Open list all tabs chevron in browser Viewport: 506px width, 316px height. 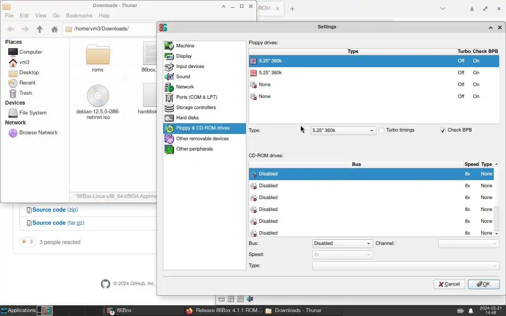point(443,9)
